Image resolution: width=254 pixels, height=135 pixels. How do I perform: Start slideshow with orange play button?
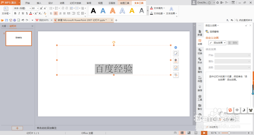click(204, 133)
